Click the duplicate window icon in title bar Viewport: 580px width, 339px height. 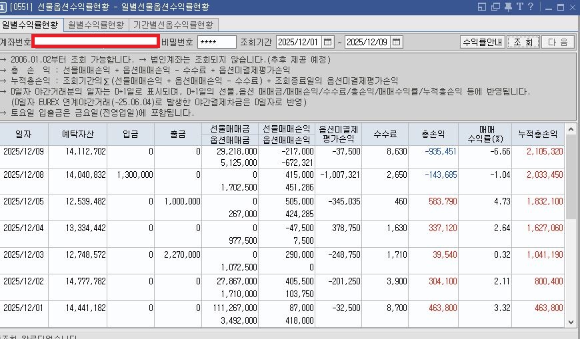pos(495,7)
